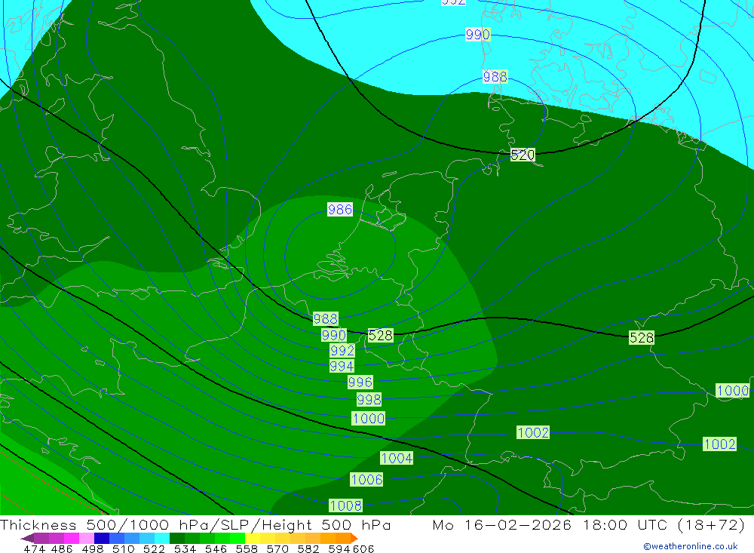The width and height of the screenshot is (754, 553).
Task: Click the 570 legend value
Action: (277, 549)
